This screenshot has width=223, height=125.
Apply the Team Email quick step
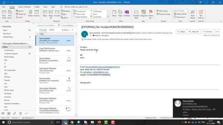79,14
